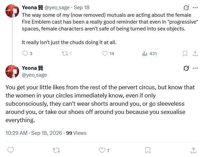Open Yeona's avatar on the first tweet

pos(12,11)
